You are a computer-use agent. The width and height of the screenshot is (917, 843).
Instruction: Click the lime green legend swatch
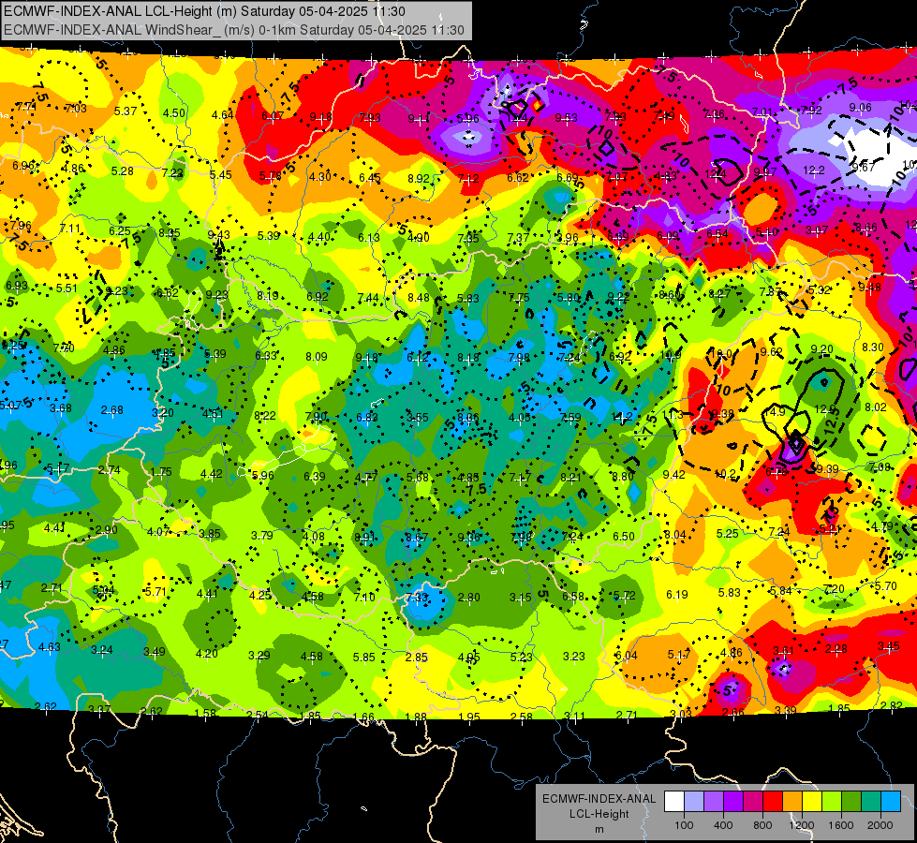831,802
